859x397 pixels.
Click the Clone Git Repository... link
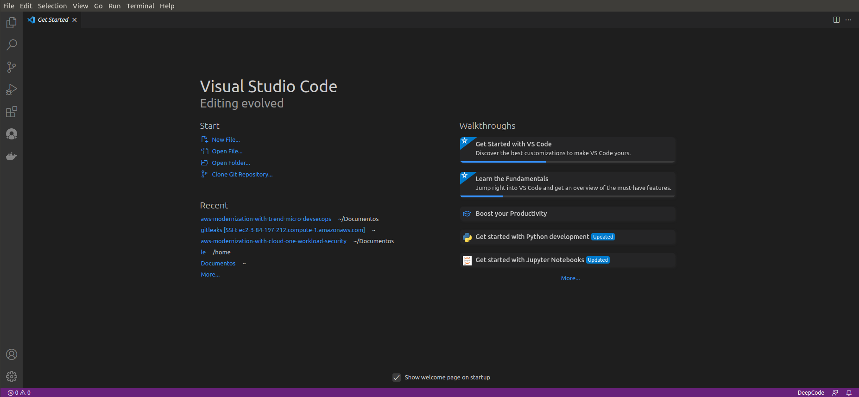pos(242,174)
